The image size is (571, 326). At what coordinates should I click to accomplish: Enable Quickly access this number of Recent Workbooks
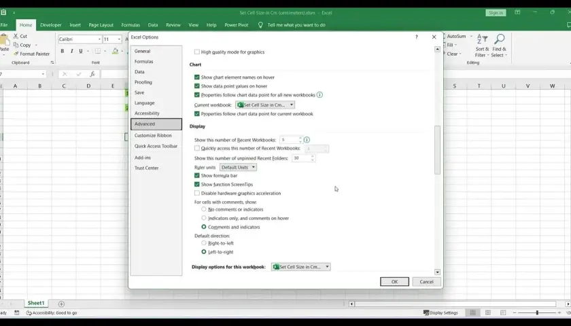[197, 148]
